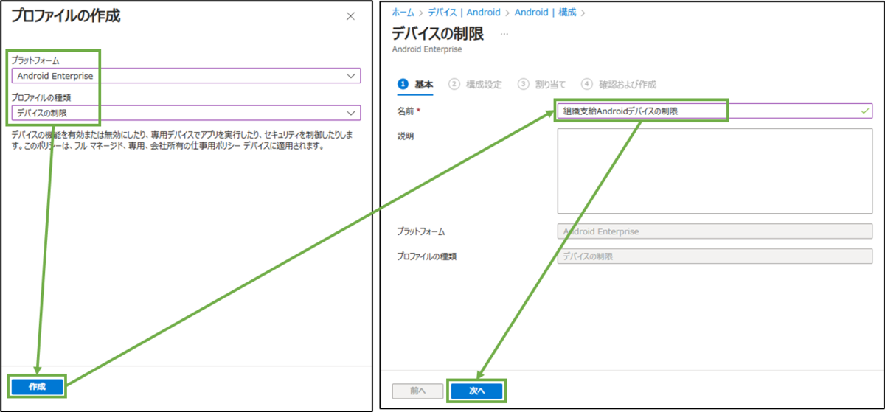Viewport: 885px width, 412px height.
Task: Click the 説明 text area
Action: (x=715, y=171)
